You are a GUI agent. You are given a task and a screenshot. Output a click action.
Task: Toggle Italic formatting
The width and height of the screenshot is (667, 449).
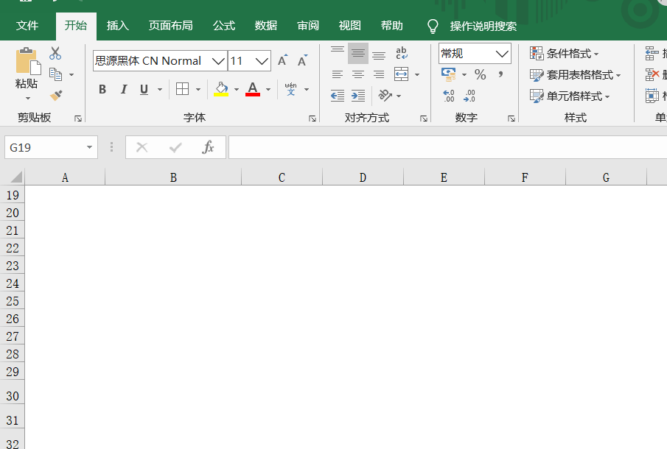[123, 89]
